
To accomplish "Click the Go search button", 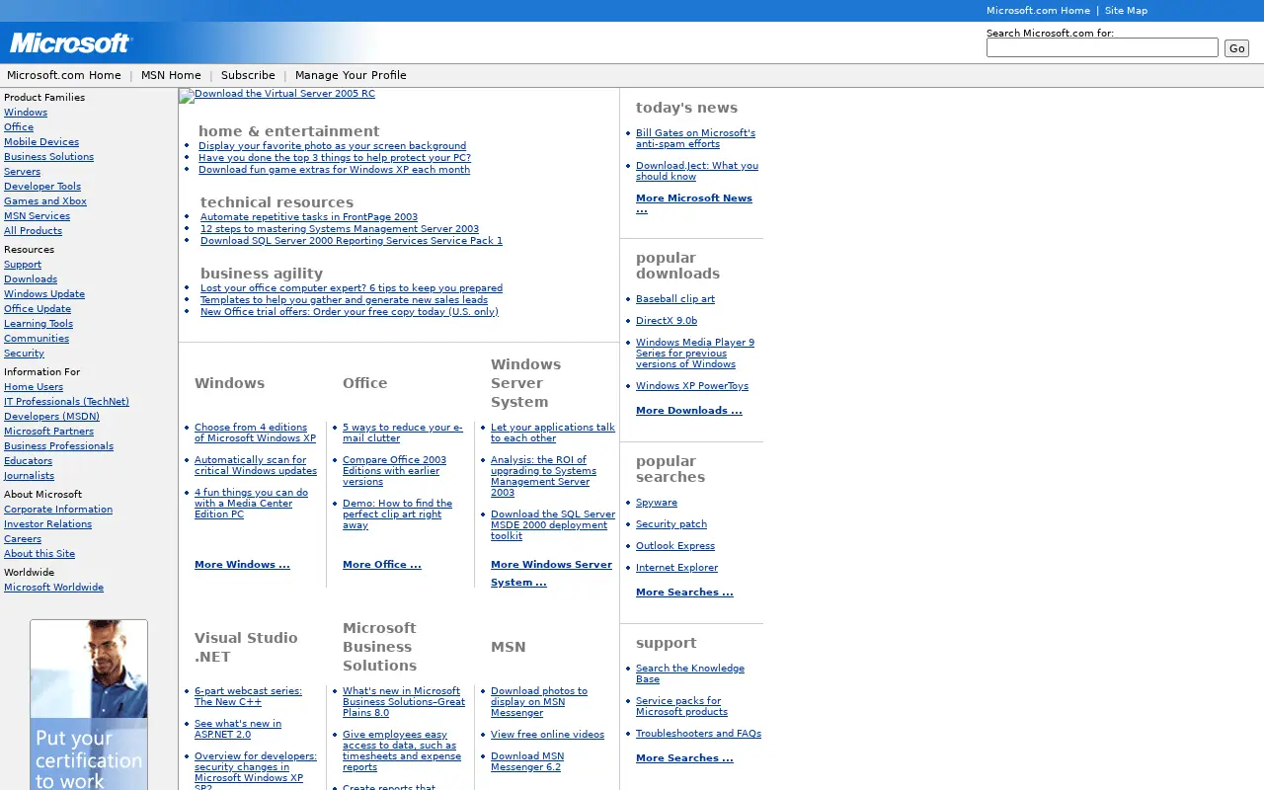I will tap(1236, 48).
